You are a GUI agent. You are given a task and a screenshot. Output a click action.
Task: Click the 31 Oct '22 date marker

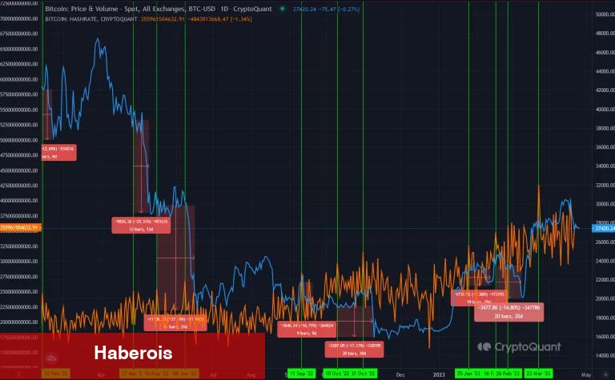364,374
